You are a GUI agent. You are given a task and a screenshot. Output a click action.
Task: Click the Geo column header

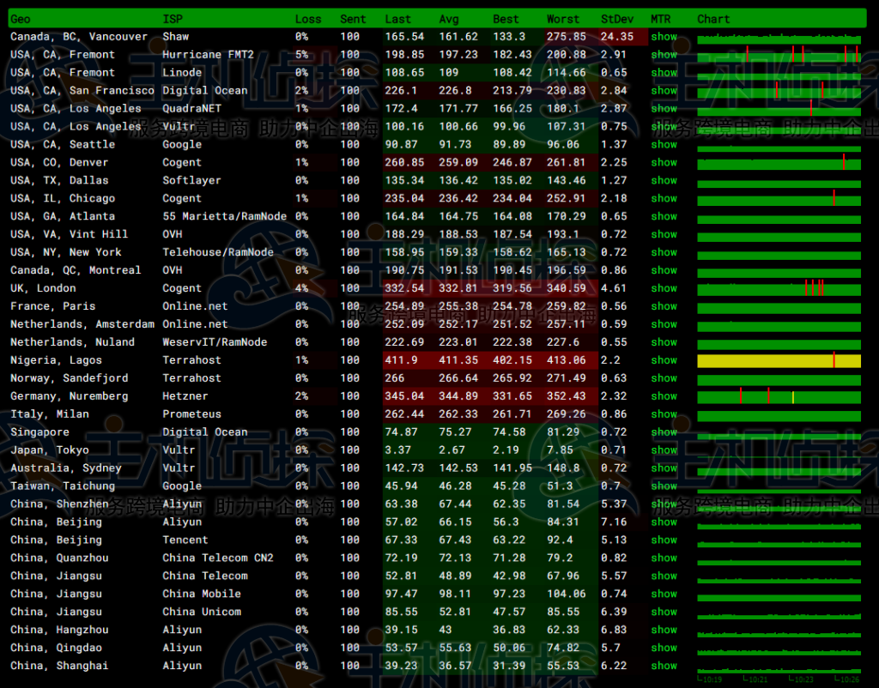click(x=20, y=19)
